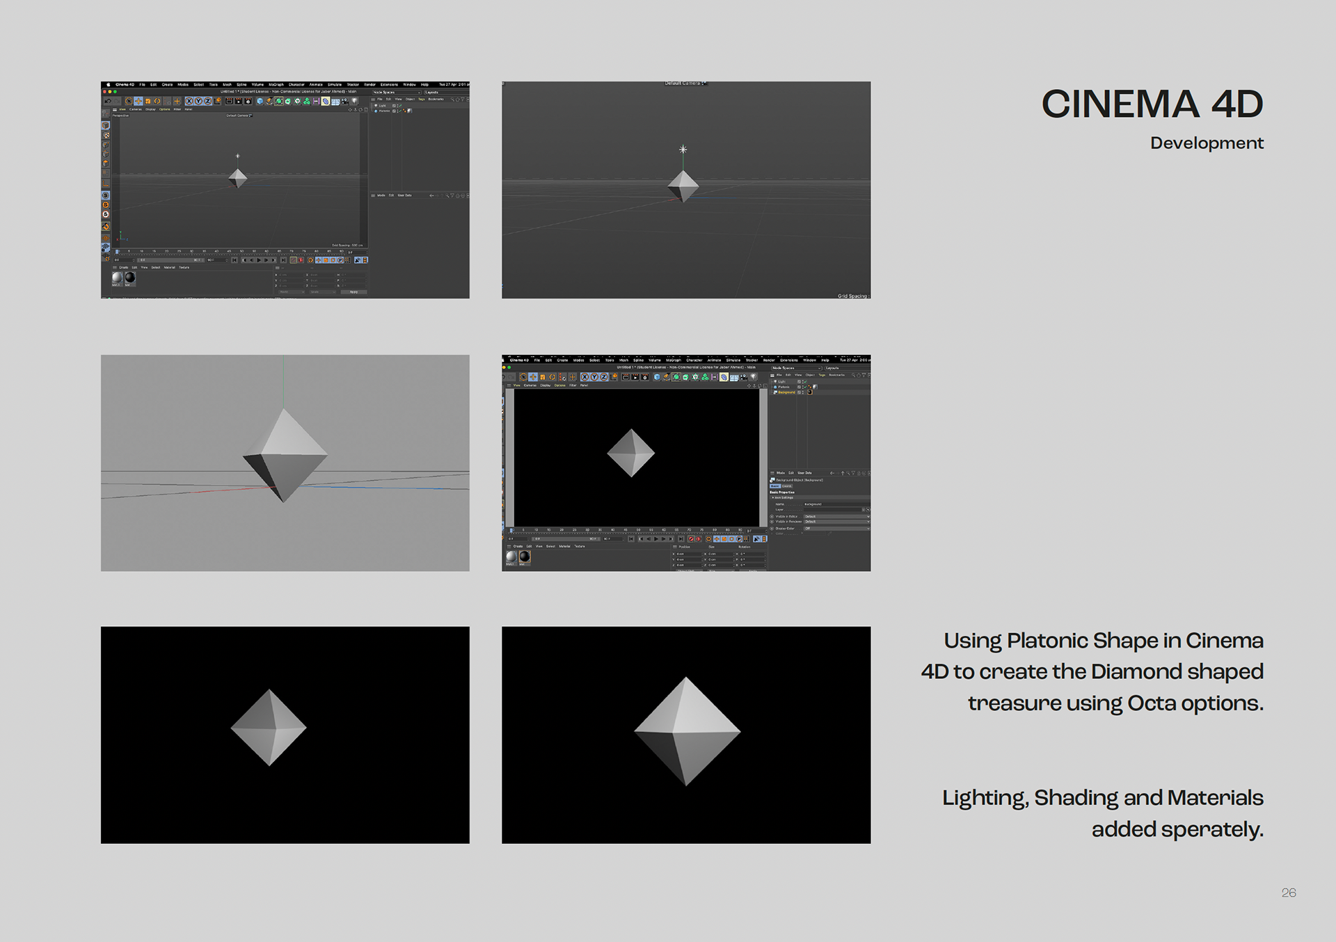Click Enable Snap icon in top-left Cinema 4D sidebar
The image size is (1336, 942).
click(106, 226)
